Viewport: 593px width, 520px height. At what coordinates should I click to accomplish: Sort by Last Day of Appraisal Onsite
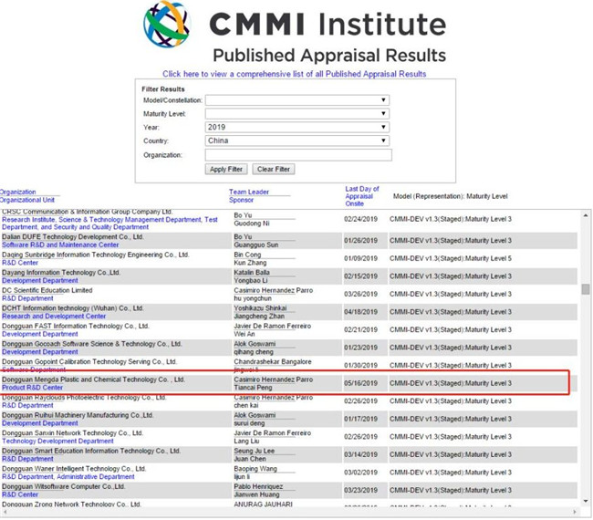point(361,196)
